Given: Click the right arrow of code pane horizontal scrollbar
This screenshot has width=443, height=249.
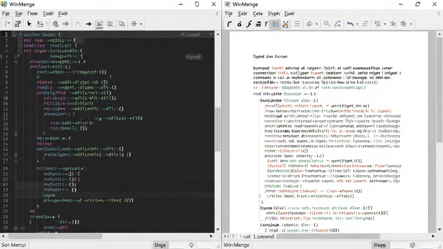Looking at the screenshot, I should pyautogui.click(x=211, y=236).
